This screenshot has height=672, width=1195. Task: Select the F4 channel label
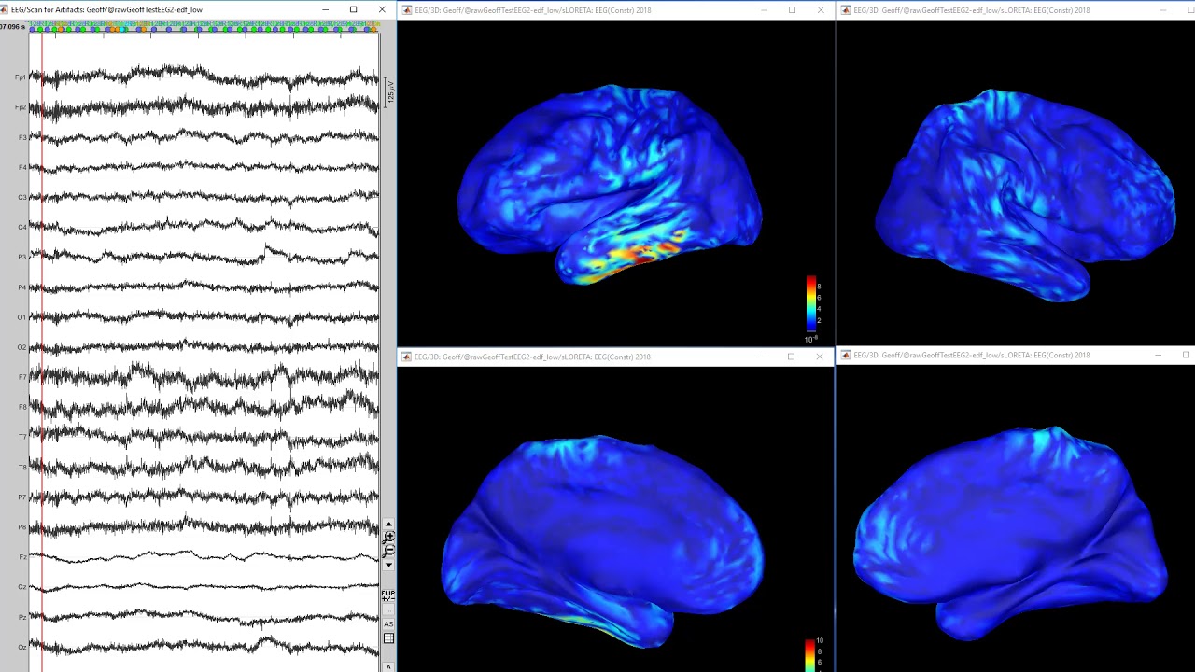22,167
